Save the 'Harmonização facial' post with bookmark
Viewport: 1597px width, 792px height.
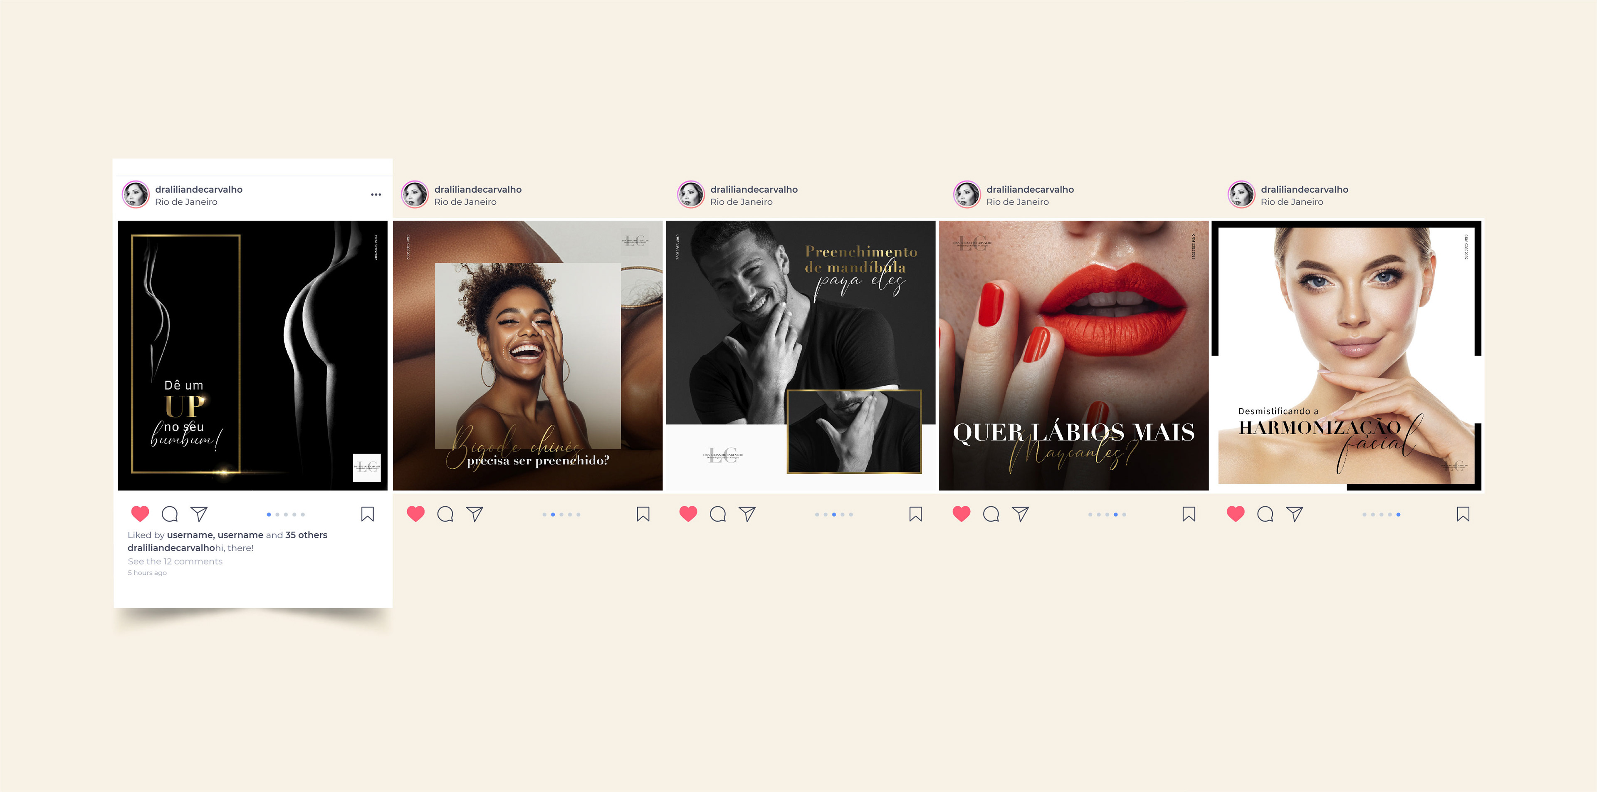(1463, 514)
